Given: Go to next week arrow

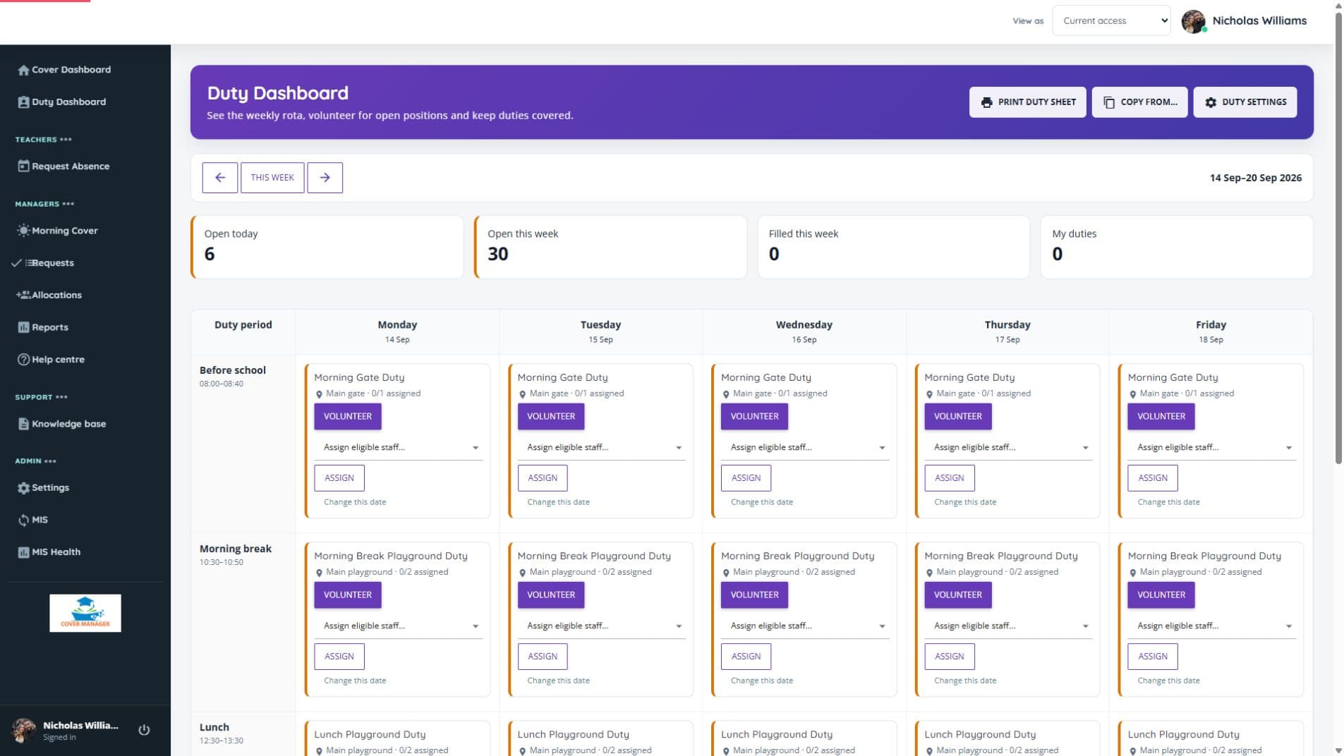Looking at the screenshot, I should coord(325,178).
